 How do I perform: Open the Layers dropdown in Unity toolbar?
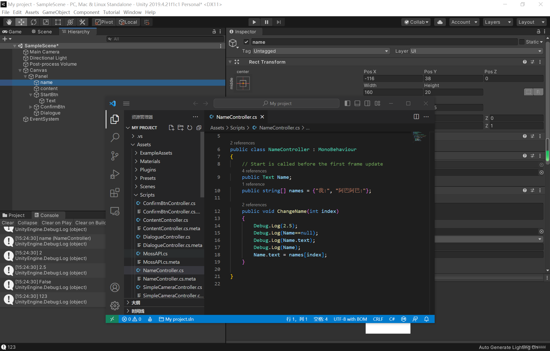[498, 22]
